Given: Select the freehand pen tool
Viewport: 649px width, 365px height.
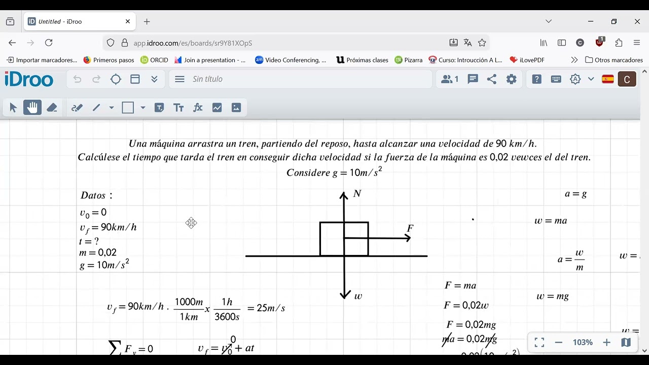Looking at the screenshot, I should (x=77, y=107).
